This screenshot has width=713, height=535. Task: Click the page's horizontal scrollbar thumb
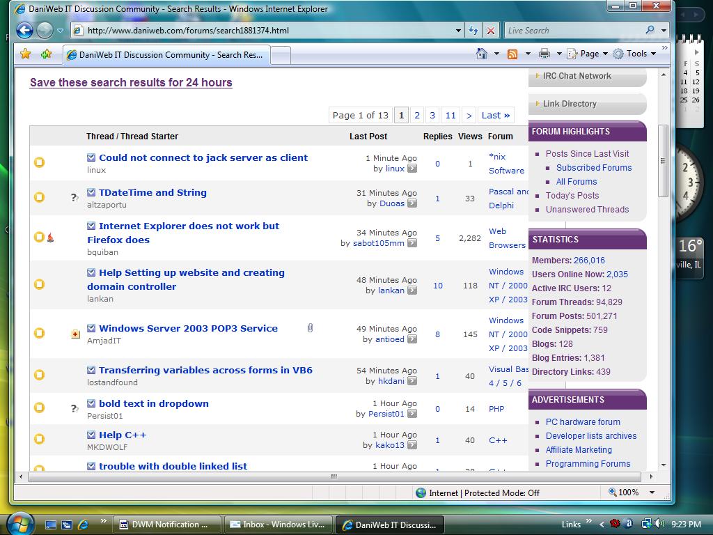(x=334, y=476)
